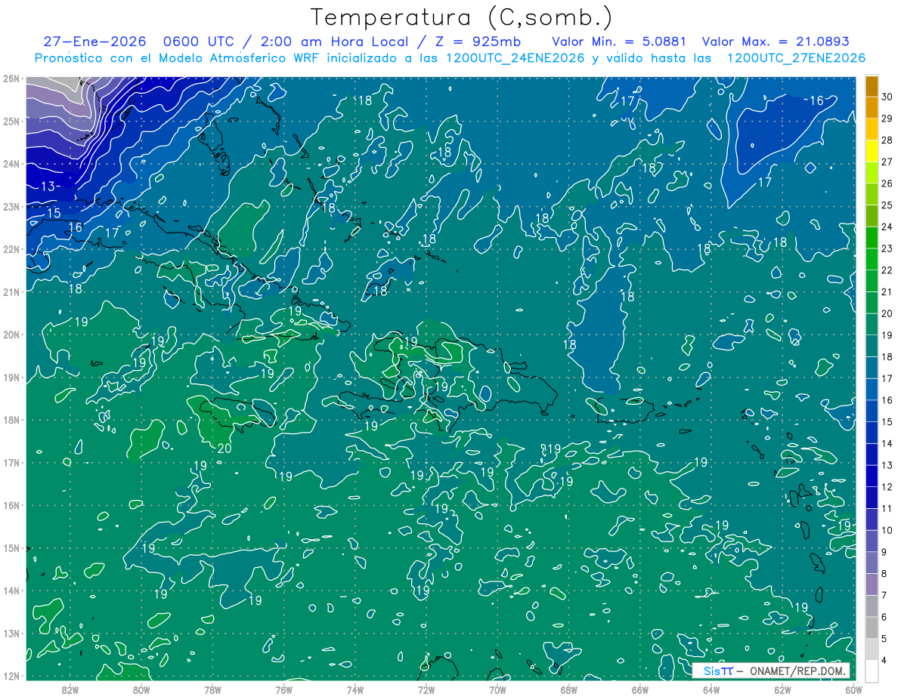Click the yellow swatch between 27 and 28
The width and height of the screenshot is (907, 700).
coord(871,151)
